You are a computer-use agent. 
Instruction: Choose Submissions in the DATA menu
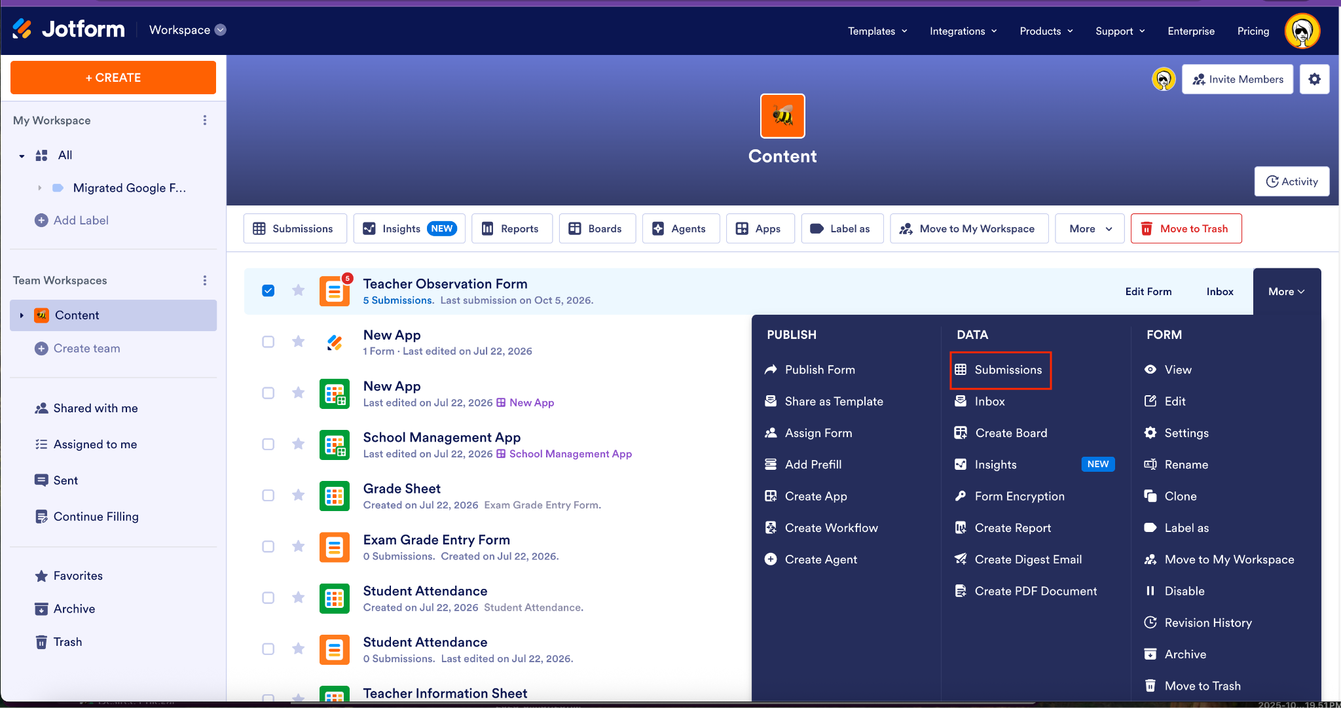1001,370
